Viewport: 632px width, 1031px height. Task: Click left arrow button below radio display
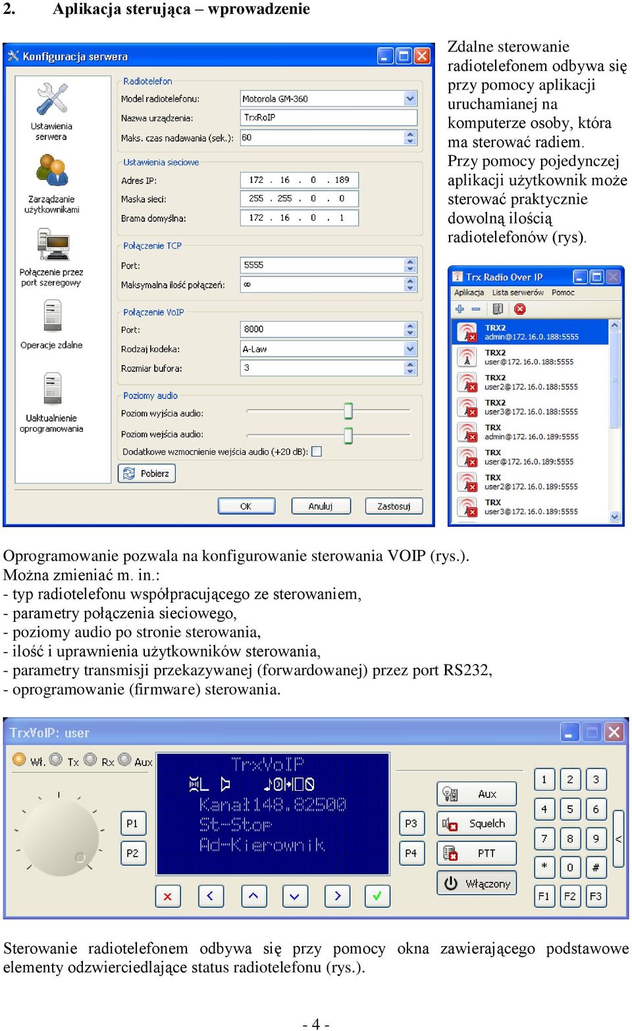211,896
